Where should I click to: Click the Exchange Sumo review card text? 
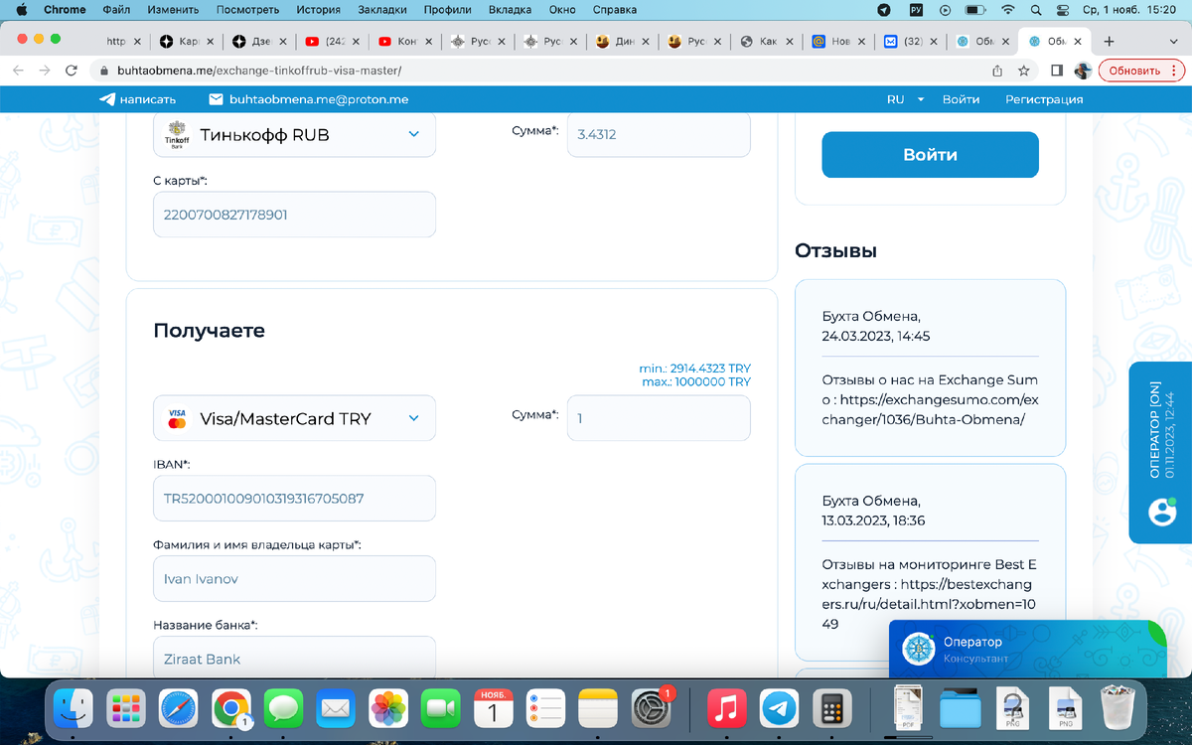pyautogui.click(x=930, y=399)
